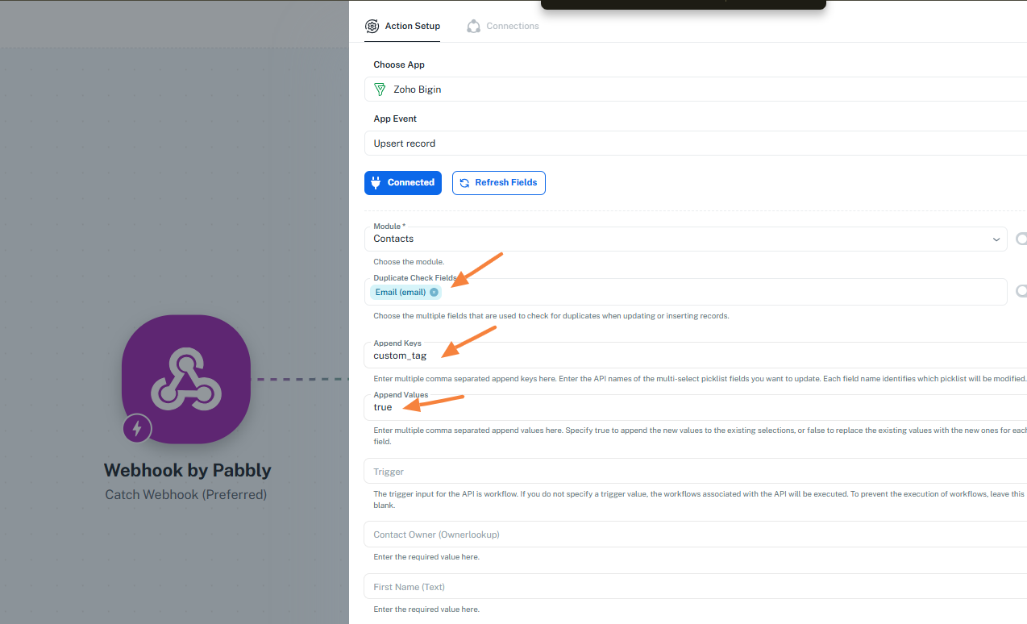Click the plug icon on Connected button
Screen dimensions: 1027x624
376,183
